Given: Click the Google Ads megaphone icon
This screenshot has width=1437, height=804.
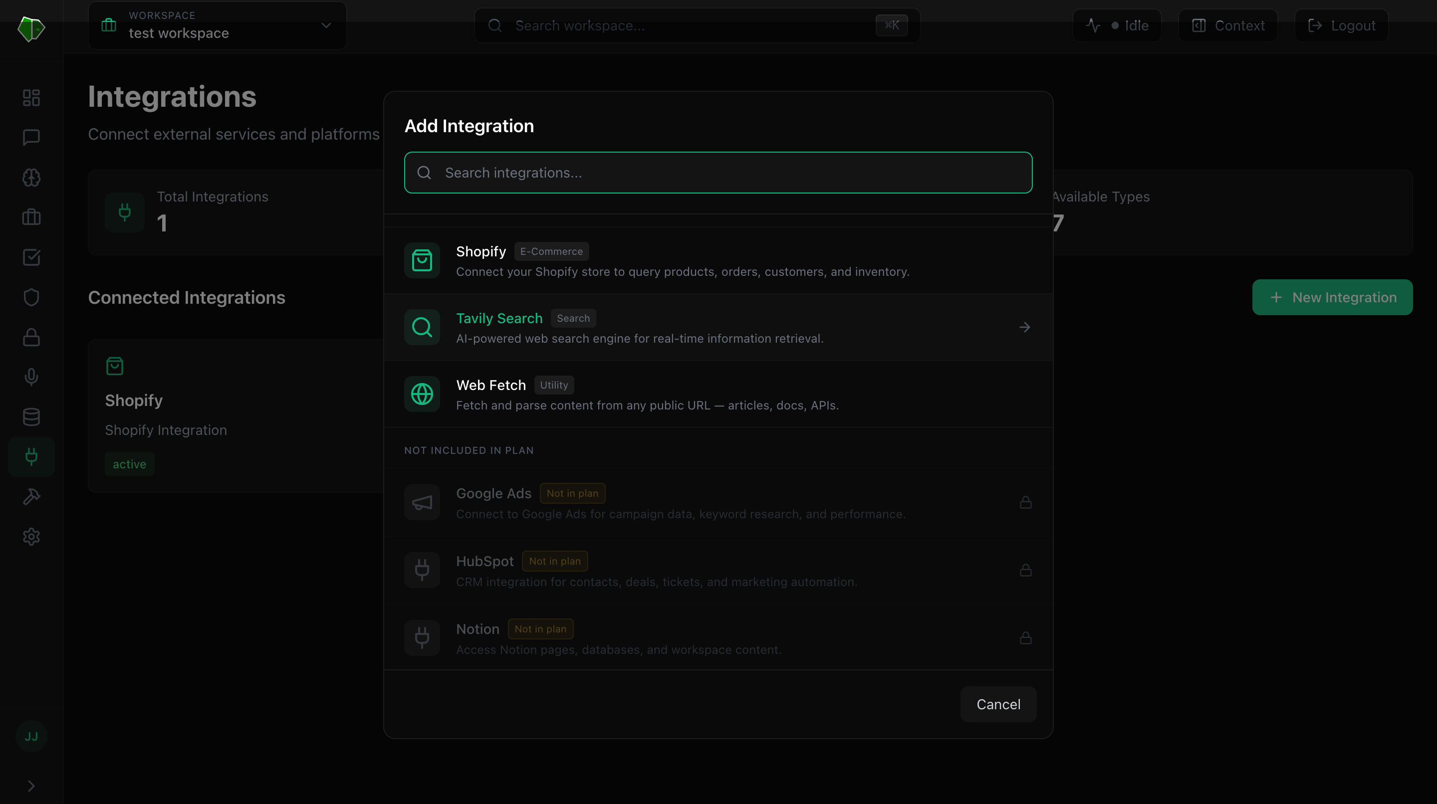Looking at the screenshot, I should [x=422, y=503].
